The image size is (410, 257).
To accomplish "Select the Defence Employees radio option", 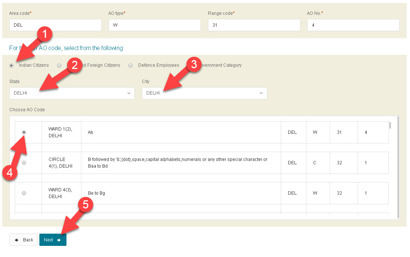I will pyautogui.click(x=131, y=66).
